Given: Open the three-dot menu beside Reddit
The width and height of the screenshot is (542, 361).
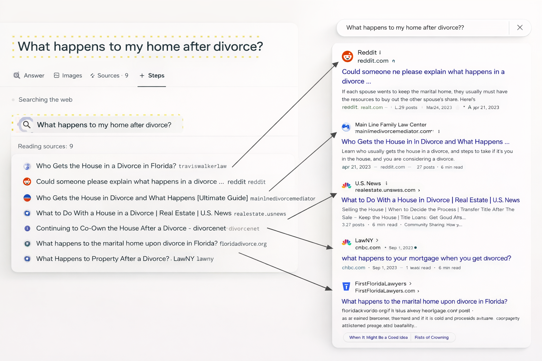Looking at the screenshot, I should tap(380, 53).
